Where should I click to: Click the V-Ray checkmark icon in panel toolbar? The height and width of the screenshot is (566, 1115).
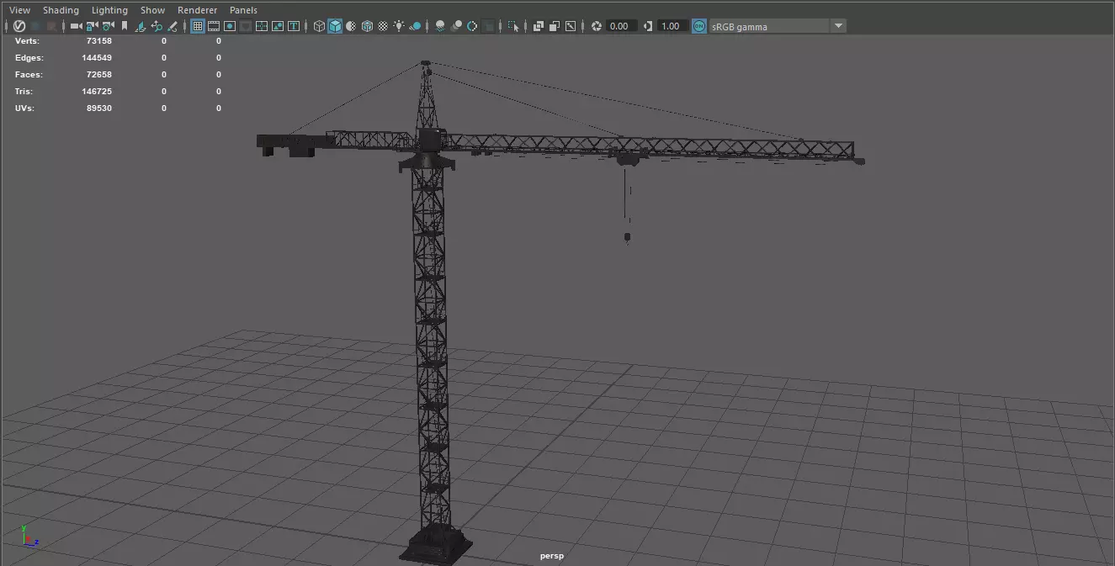click(19, 26)
